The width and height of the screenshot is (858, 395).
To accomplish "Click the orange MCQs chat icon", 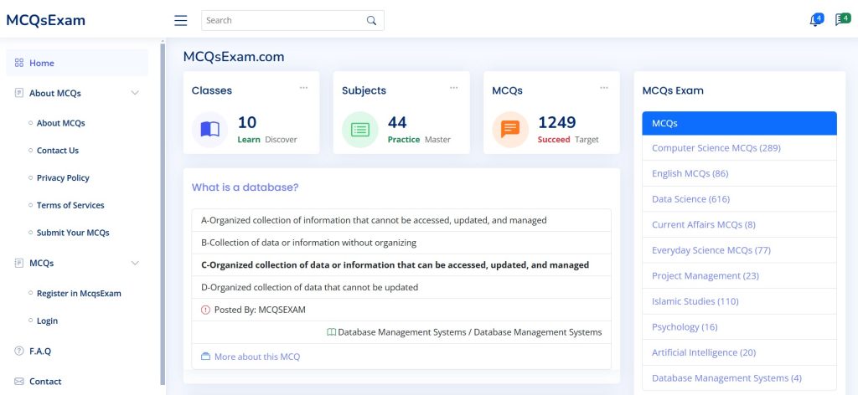I will click(x=509, y=130).
